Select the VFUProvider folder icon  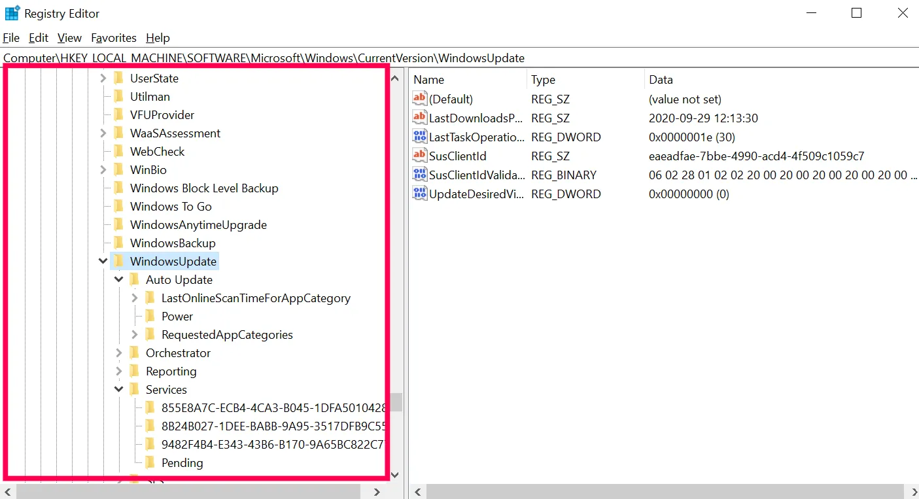pyautogui.click(x=118, y=115)
